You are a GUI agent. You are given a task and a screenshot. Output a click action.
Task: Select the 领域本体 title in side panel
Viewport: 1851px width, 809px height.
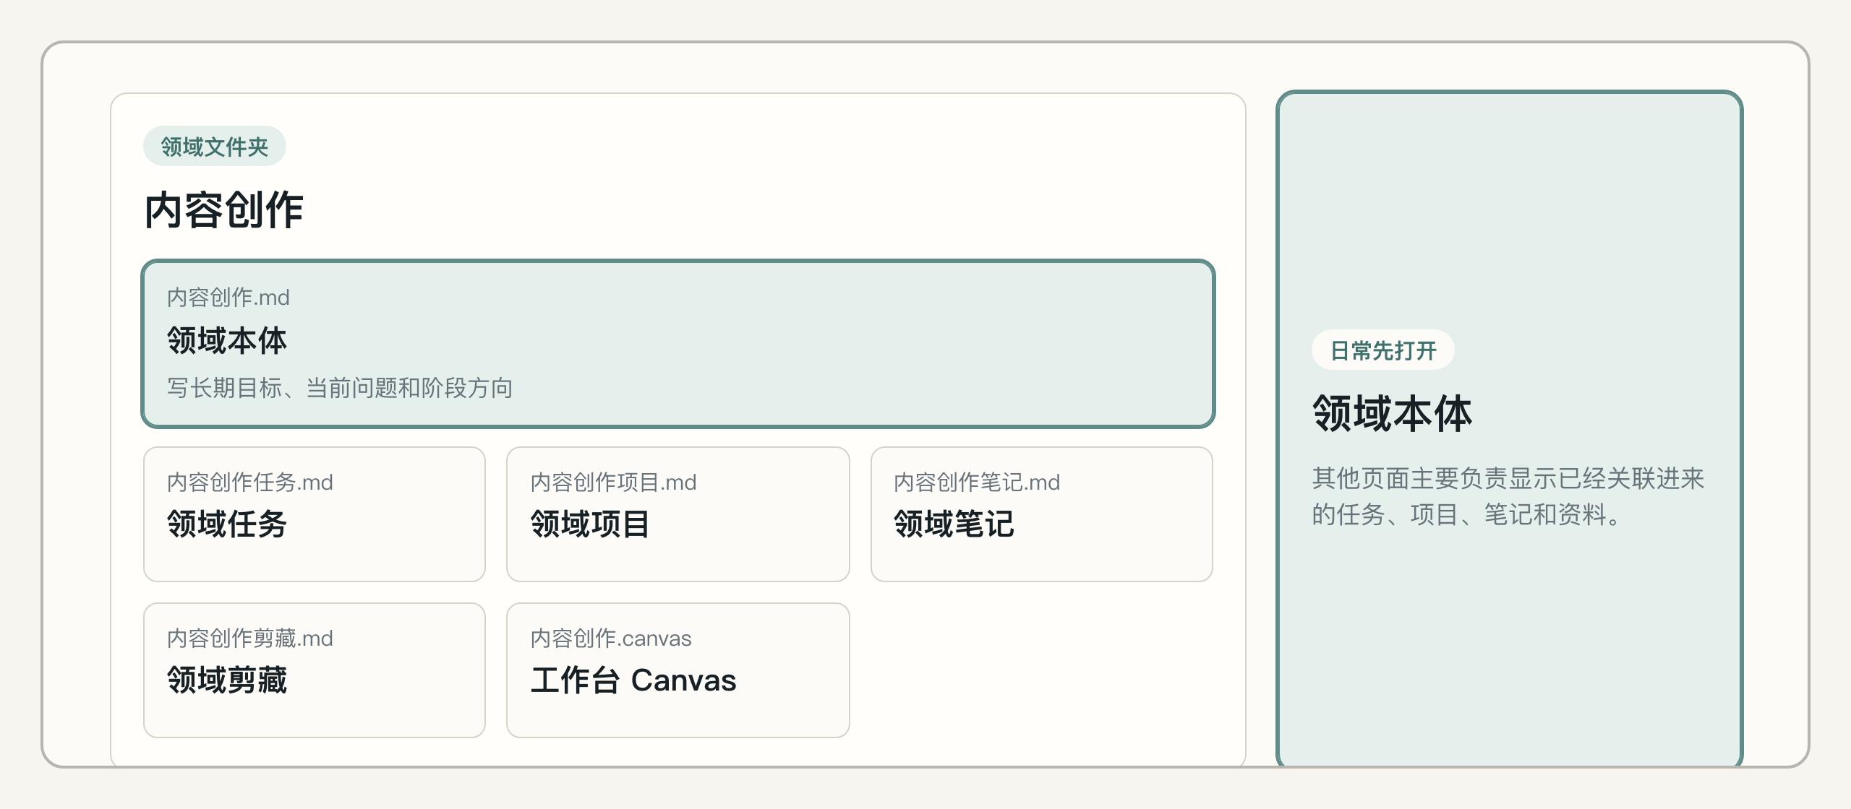tap(1393, 414)
